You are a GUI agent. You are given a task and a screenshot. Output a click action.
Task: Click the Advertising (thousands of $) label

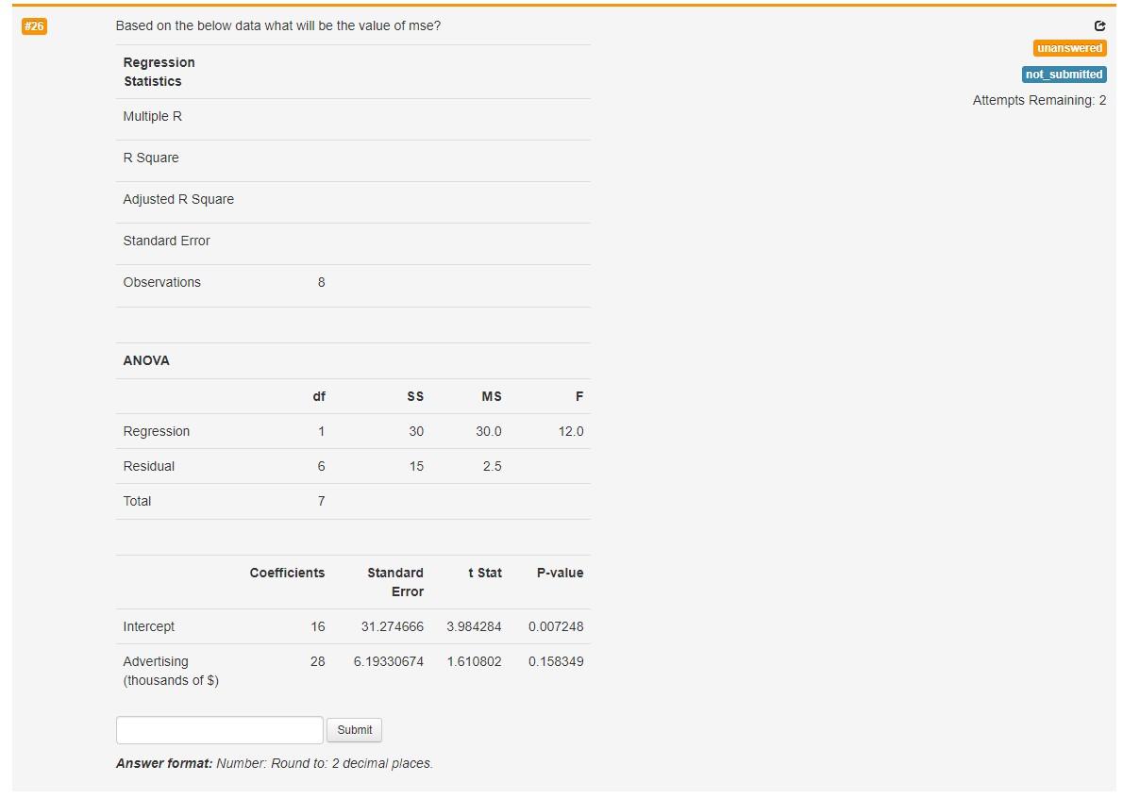click(171, 671)
